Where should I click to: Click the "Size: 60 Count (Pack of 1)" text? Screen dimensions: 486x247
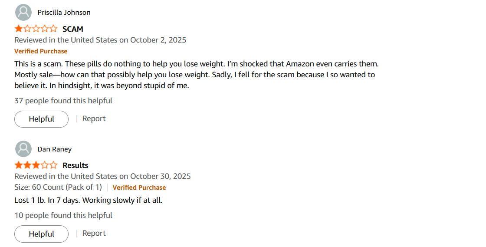point(58,188)
